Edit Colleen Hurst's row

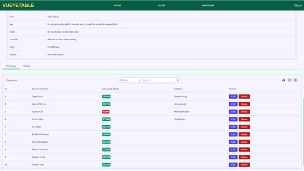click(x=233, y=157)
